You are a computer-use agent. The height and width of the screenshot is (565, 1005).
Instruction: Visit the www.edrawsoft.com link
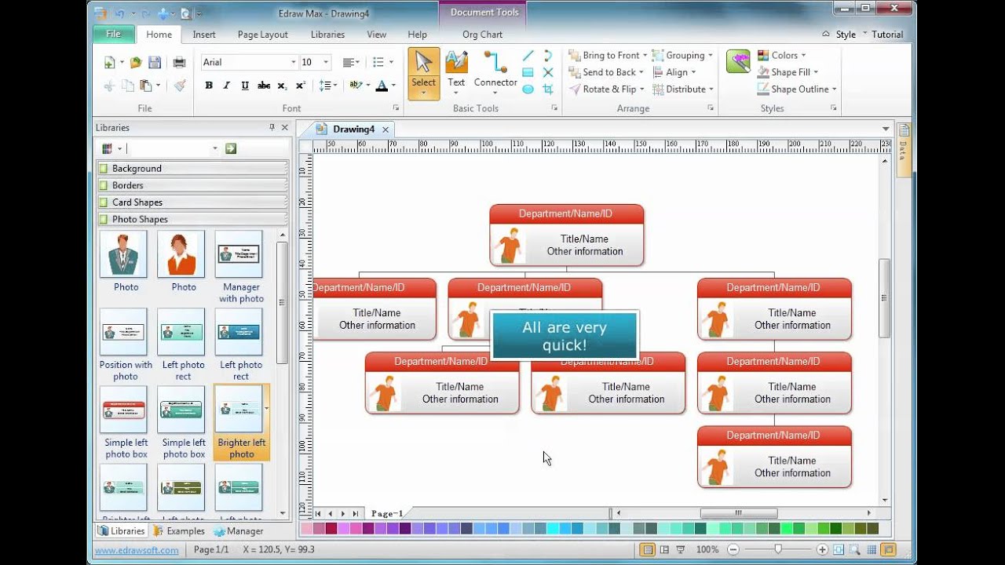(x=137, y=550)
